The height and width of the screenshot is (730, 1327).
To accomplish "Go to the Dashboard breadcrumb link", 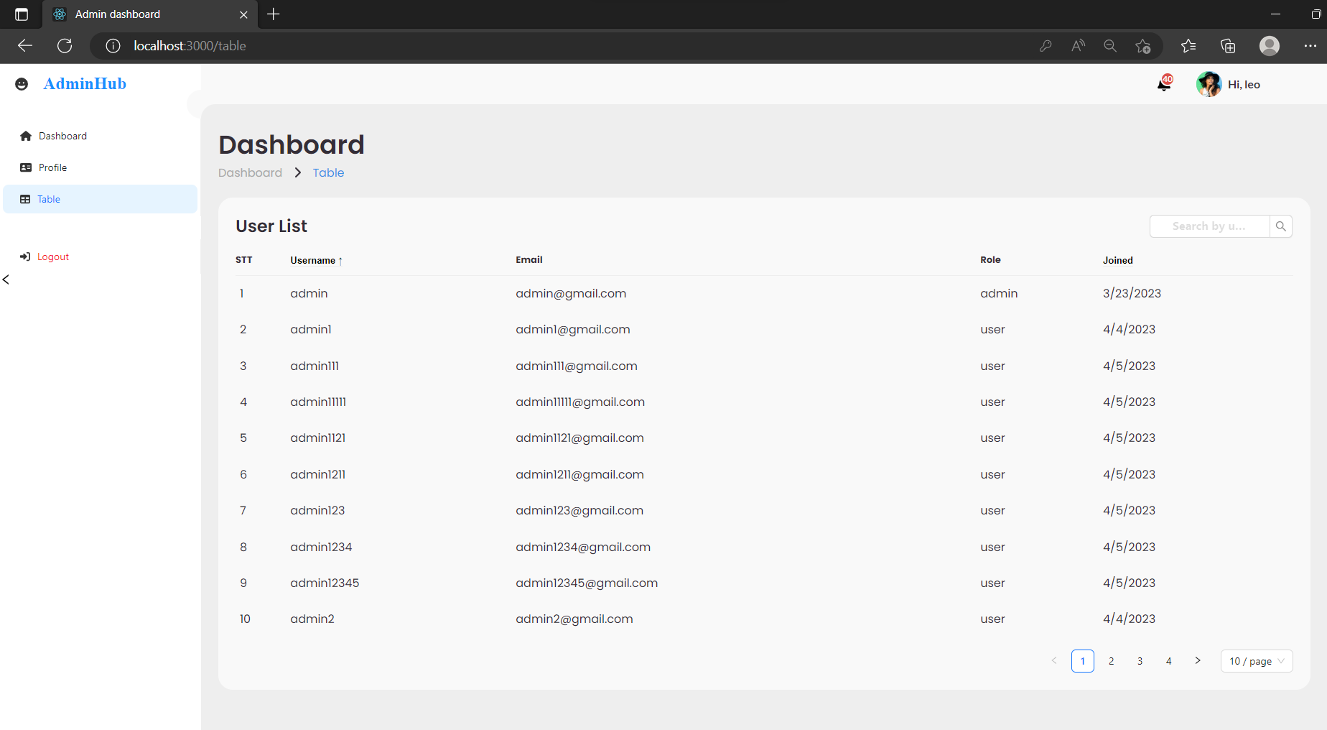I will pos(250,172).
